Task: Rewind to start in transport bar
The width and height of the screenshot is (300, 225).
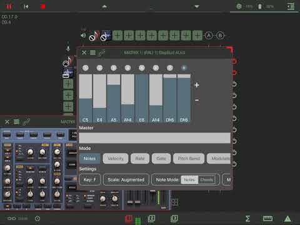Action: pos(26,7)
